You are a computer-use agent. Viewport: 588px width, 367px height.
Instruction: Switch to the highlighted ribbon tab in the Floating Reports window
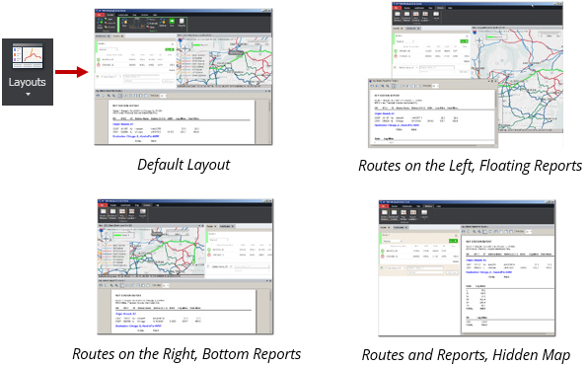[x=440, y=8]
